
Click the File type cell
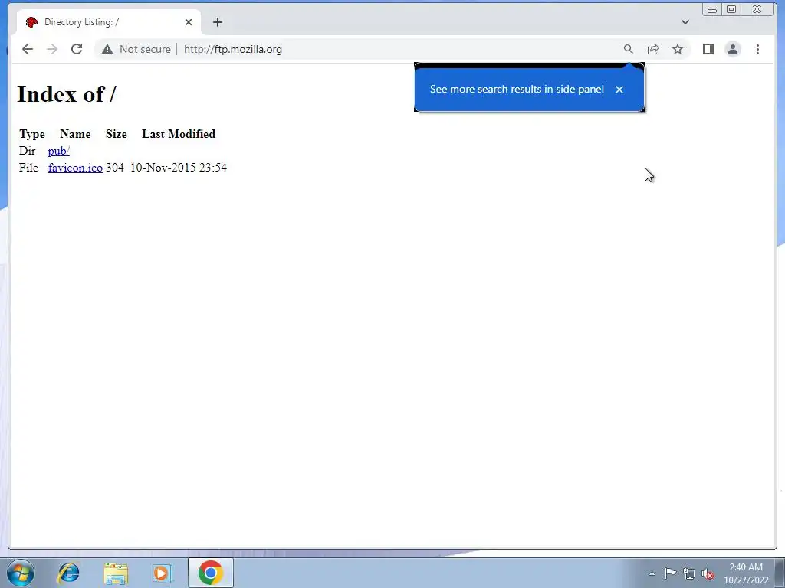[28, 168]
